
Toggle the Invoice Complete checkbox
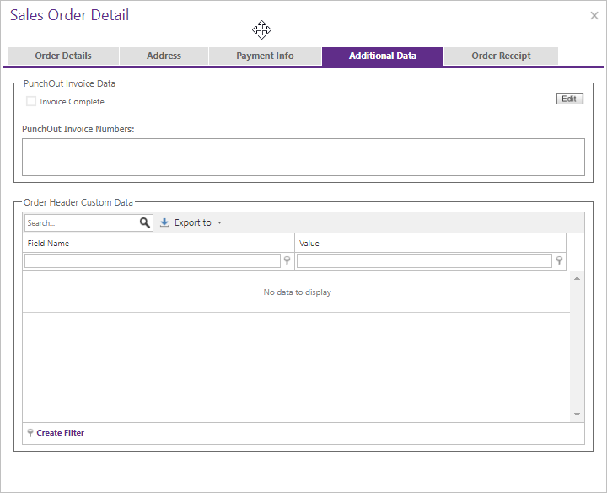coord(31,102)
